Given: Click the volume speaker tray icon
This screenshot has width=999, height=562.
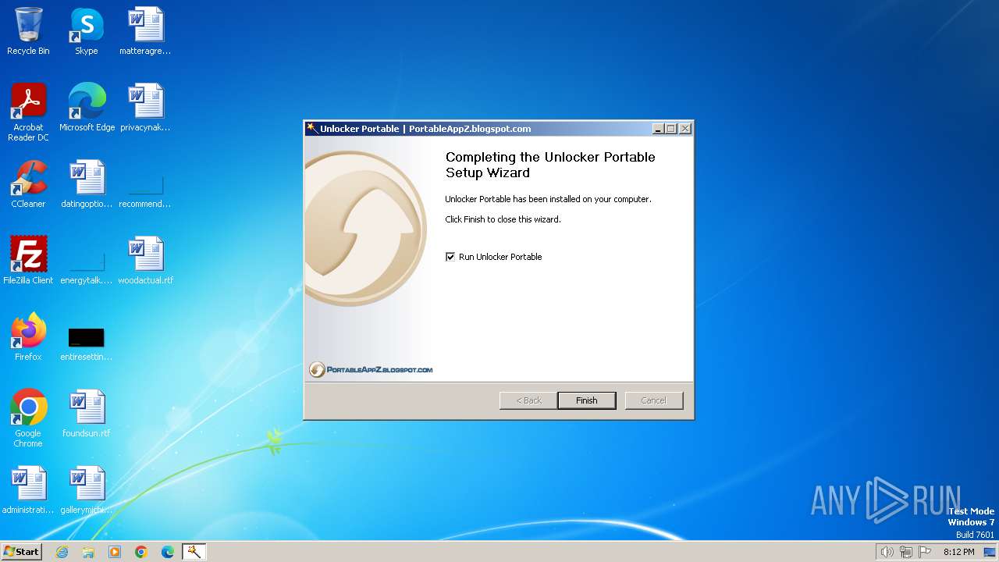Looking at the screenshot, I should [x=887, y=552].
